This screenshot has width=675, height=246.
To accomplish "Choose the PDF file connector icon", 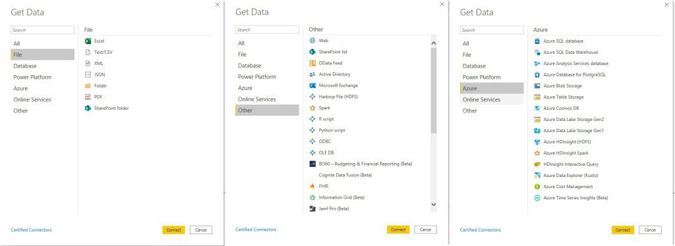I will click(x=88, y=97).
